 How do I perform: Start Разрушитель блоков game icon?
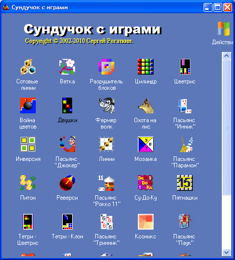pos(106,67)
